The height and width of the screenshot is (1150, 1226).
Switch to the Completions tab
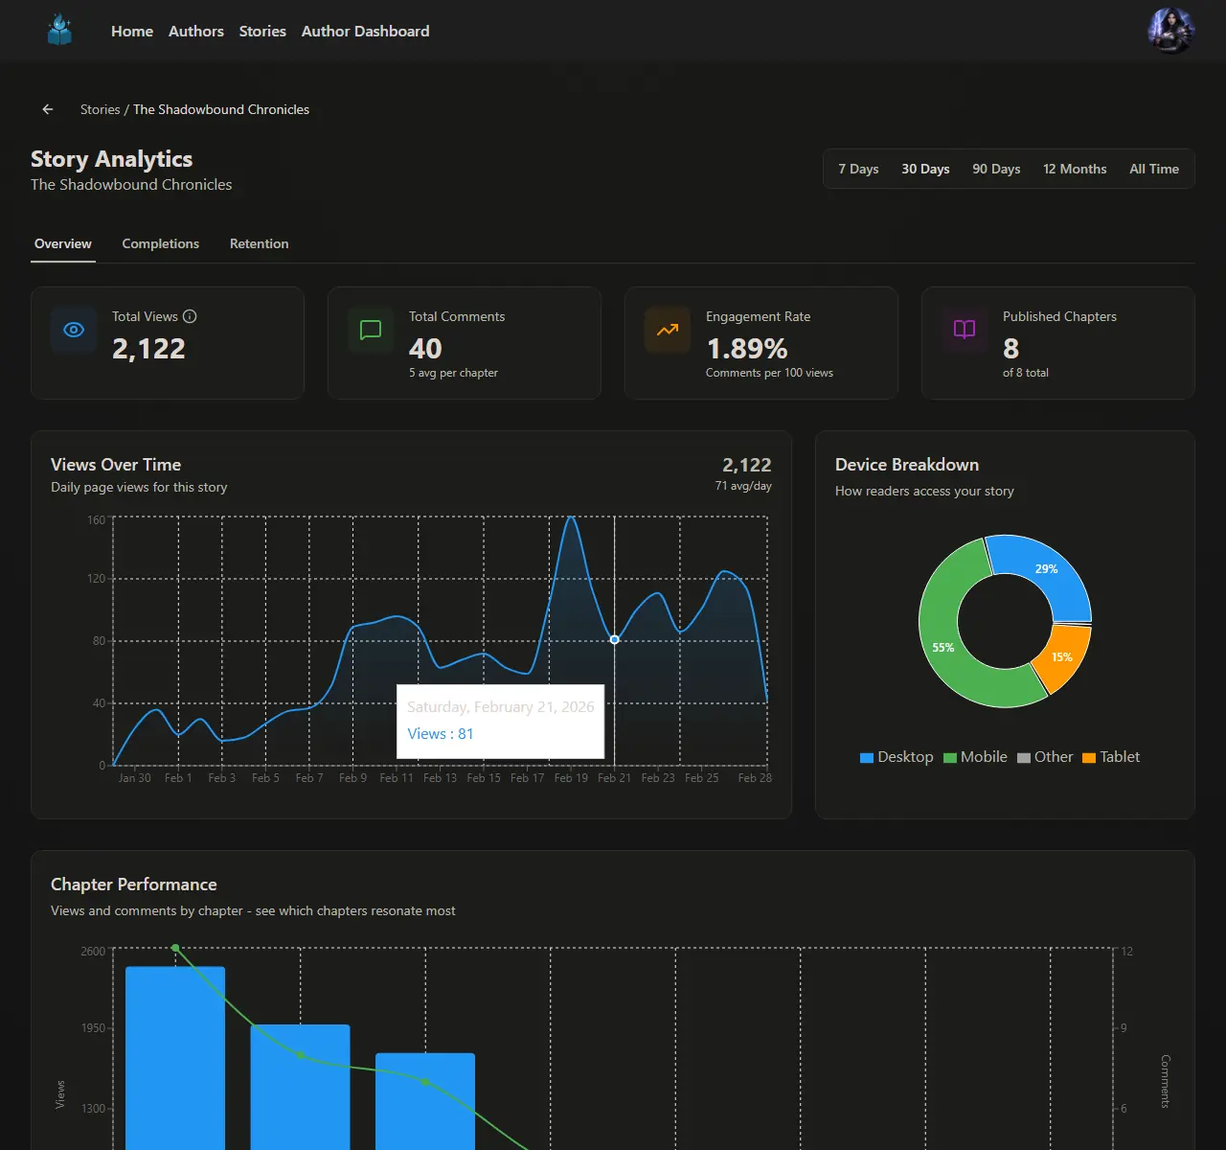pyautogui.click(x=160, y=243)
